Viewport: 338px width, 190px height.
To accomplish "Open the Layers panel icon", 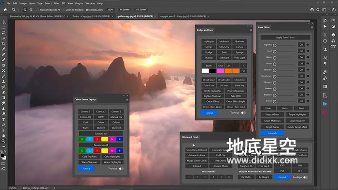I will click(333, 35).
